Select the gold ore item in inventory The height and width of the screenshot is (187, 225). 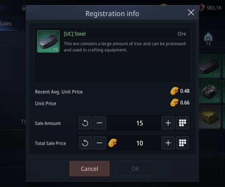(x=210, y=116)
